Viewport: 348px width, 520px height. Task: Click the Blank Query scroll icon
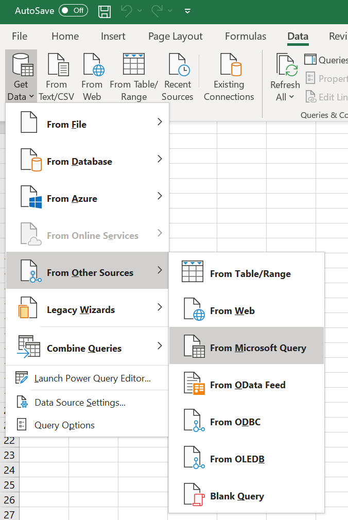pos(195,495)
